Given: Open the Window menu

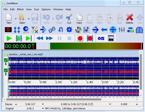Looking at the screenshot, I should 58,9.
